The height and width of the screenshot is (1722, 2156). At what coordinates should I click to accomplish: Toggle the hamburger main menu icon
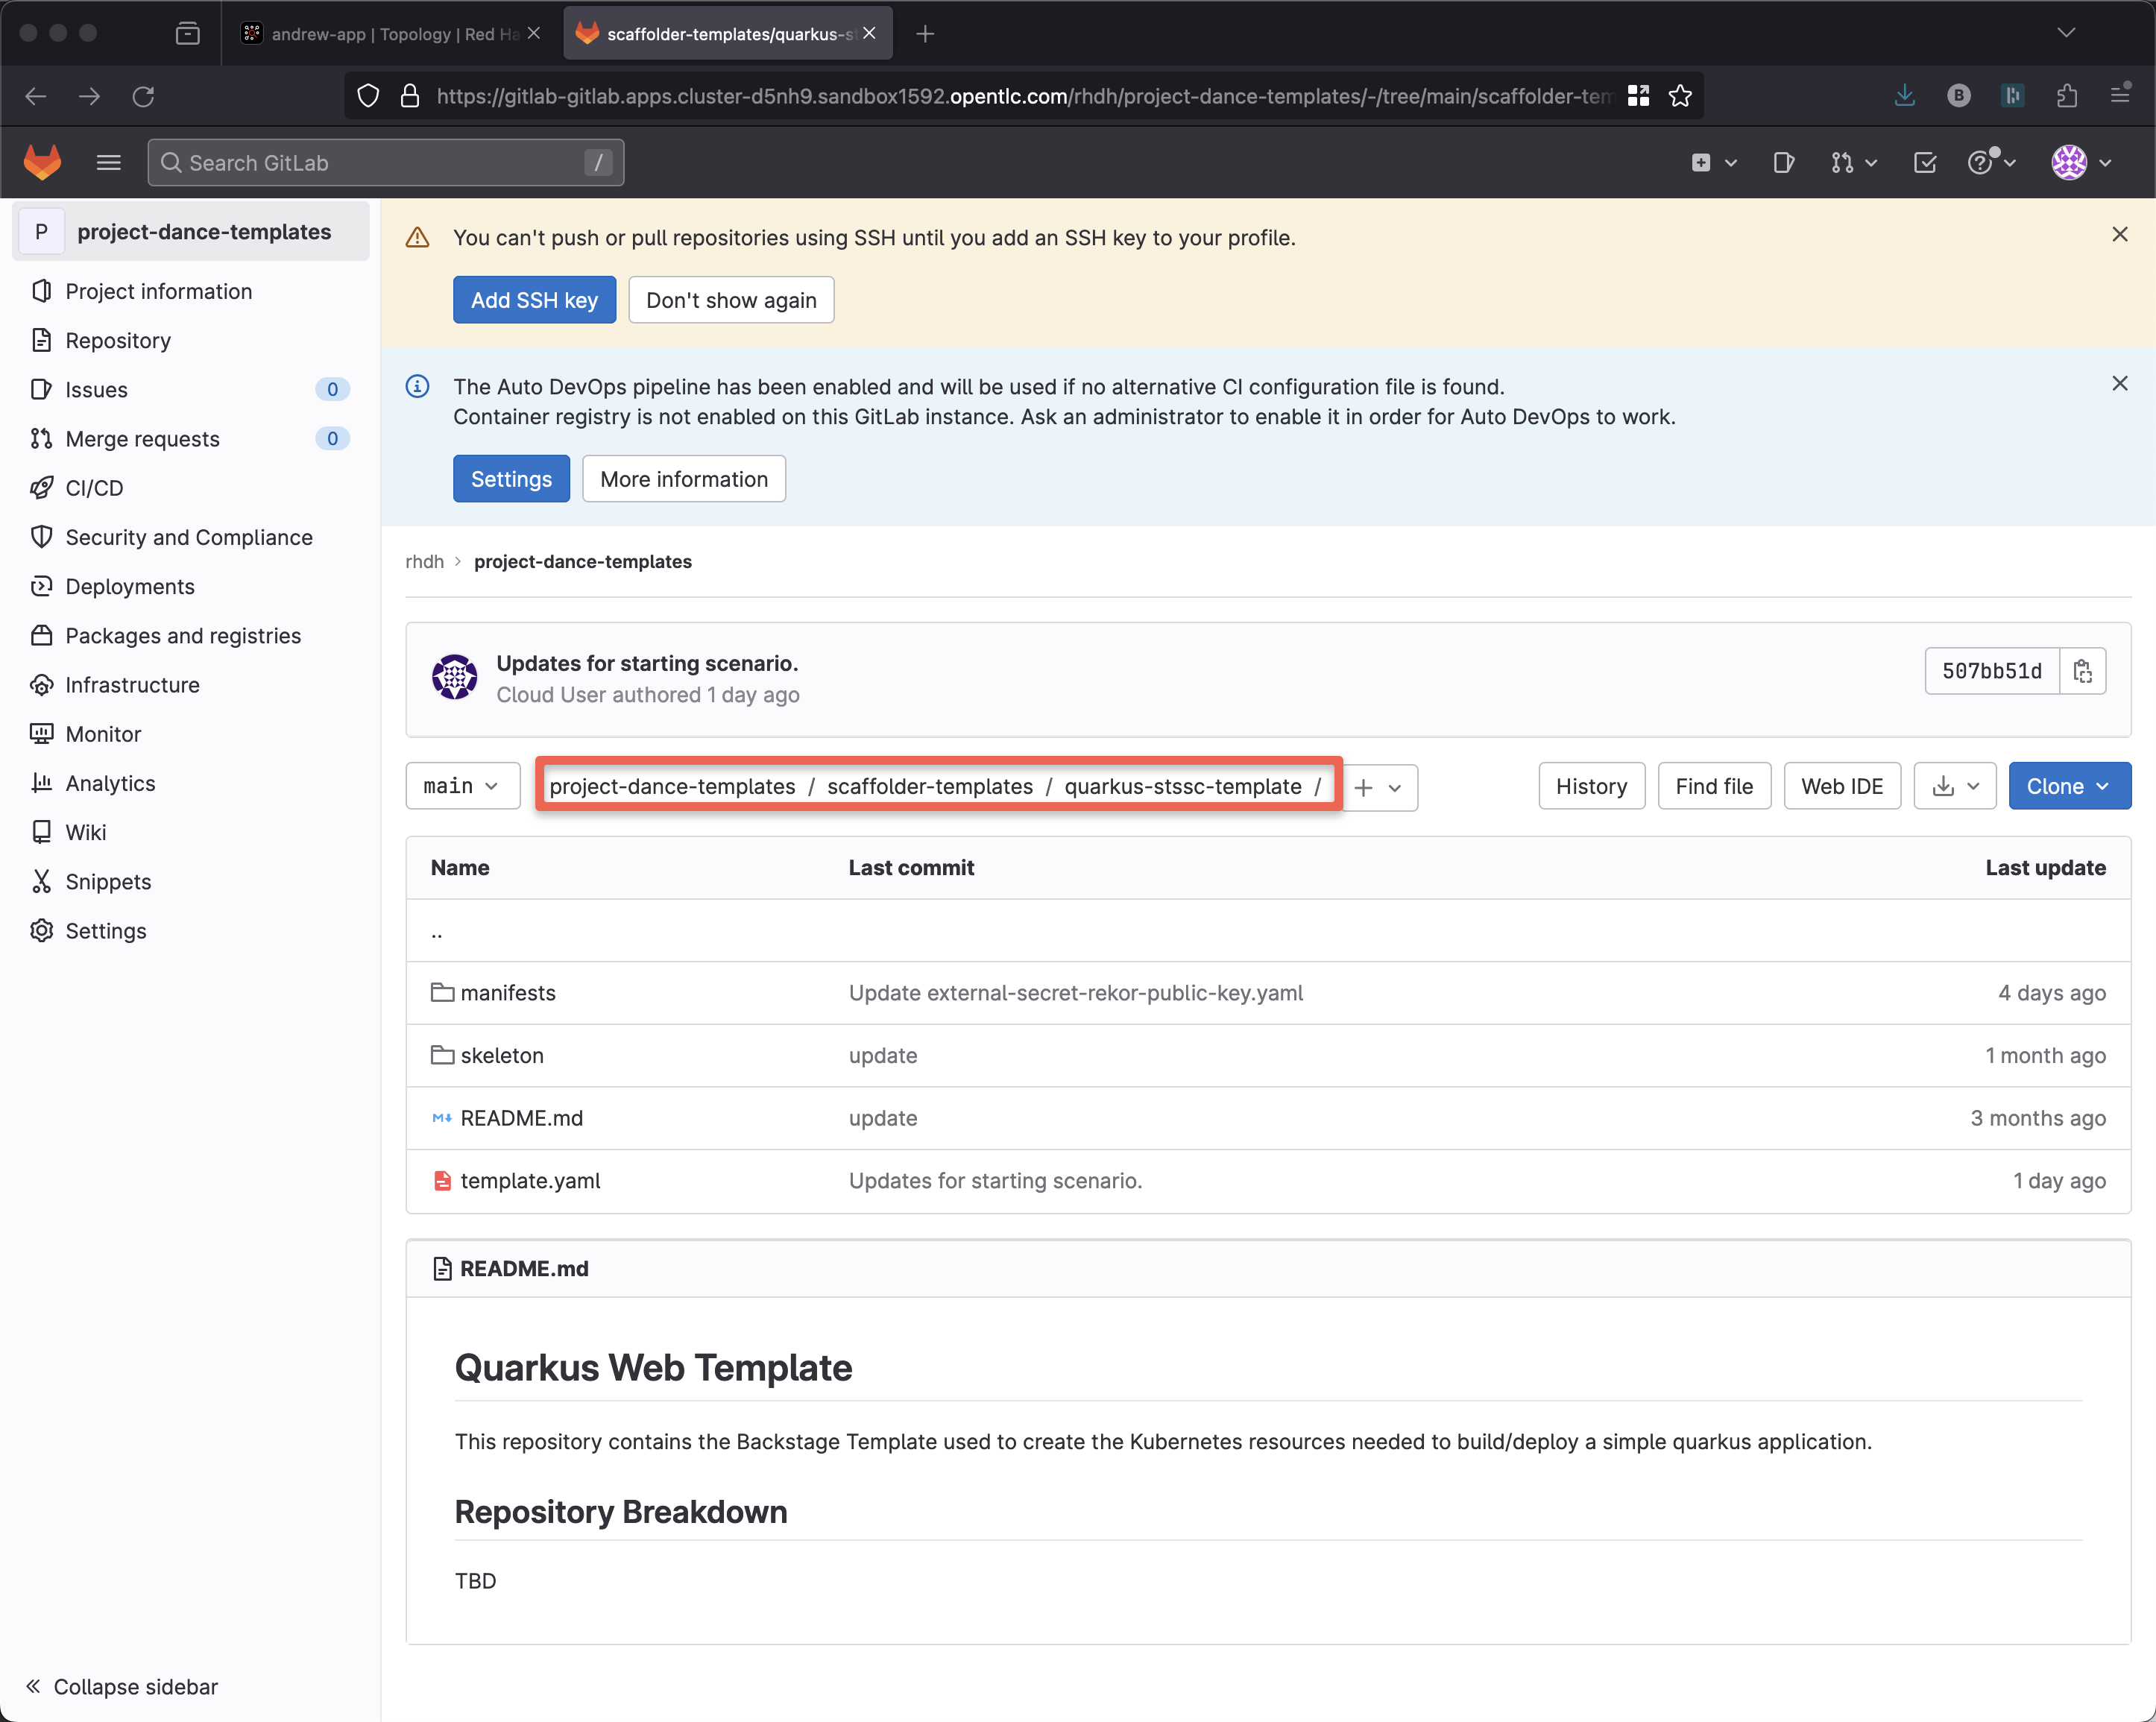(x=108, y=162)
